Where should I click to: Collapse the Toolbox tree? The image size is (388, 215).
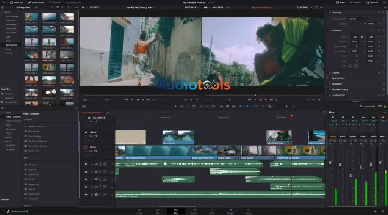pos(2,113)
